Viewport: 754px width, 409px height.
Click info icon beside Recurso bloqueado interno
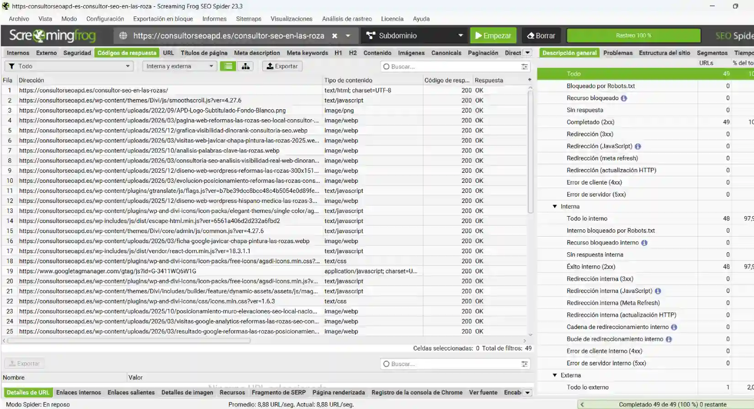644,243
